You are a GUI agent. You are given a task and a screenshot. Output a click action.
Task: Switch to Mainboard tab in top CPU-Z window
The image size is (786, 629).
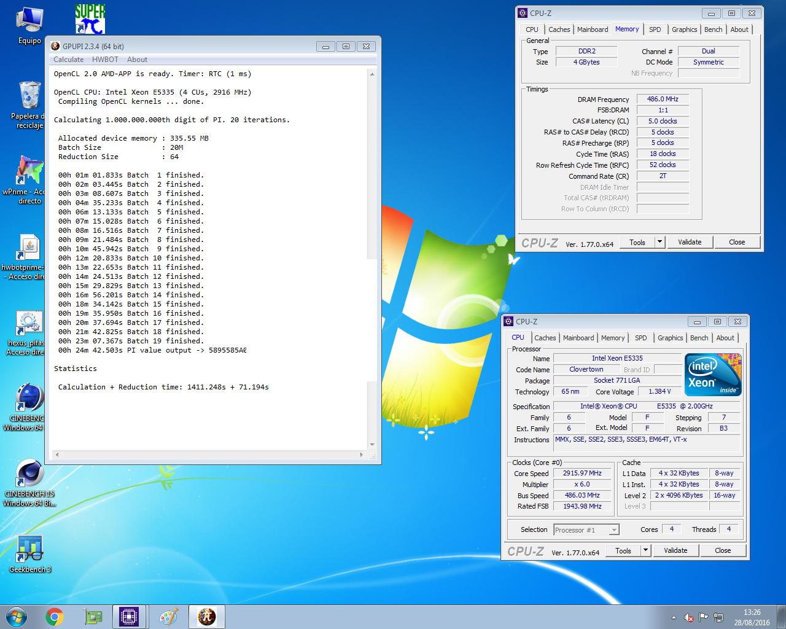(593, 29)
